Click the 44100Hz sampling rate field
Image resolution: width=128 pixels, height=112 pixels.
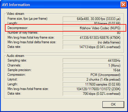point(92,61)
